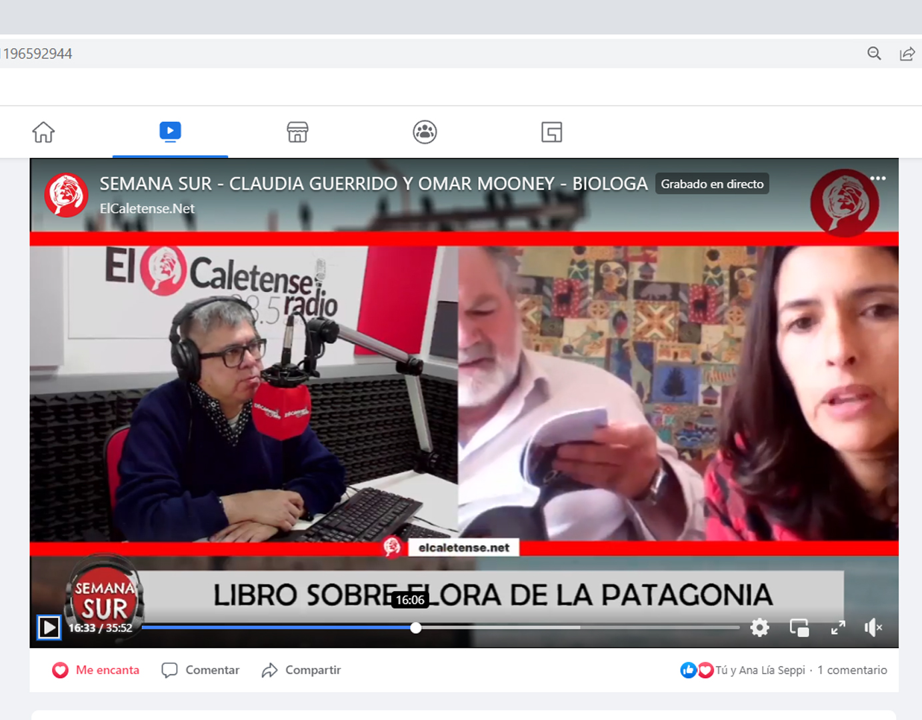Like the video with Me encanta
Screen dimensions: 922x720
(95, 670)
